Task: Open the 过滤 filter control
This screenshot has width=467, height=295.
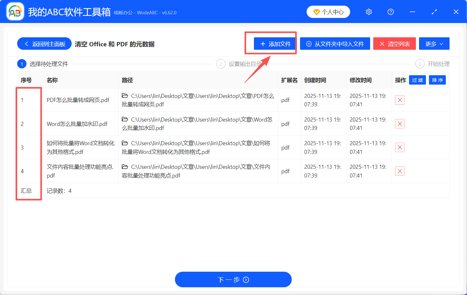Action: [x=417, y=80]
